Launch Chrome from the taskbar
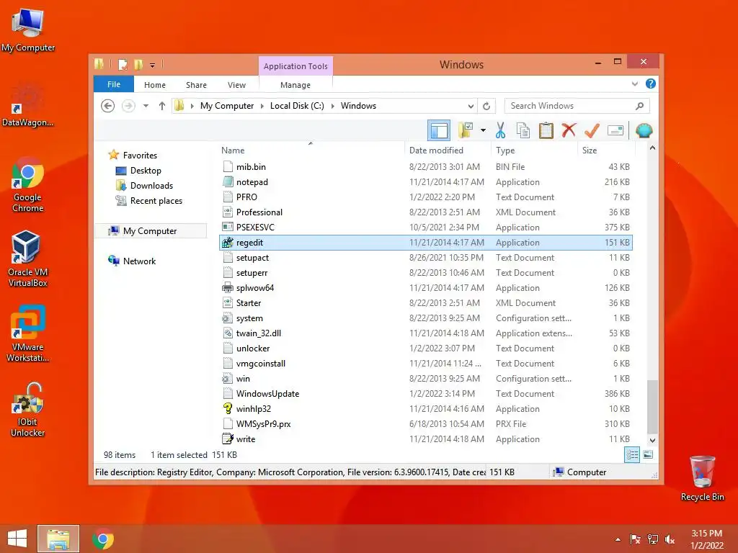The image size is (738, 553). [x=103, y=539]
